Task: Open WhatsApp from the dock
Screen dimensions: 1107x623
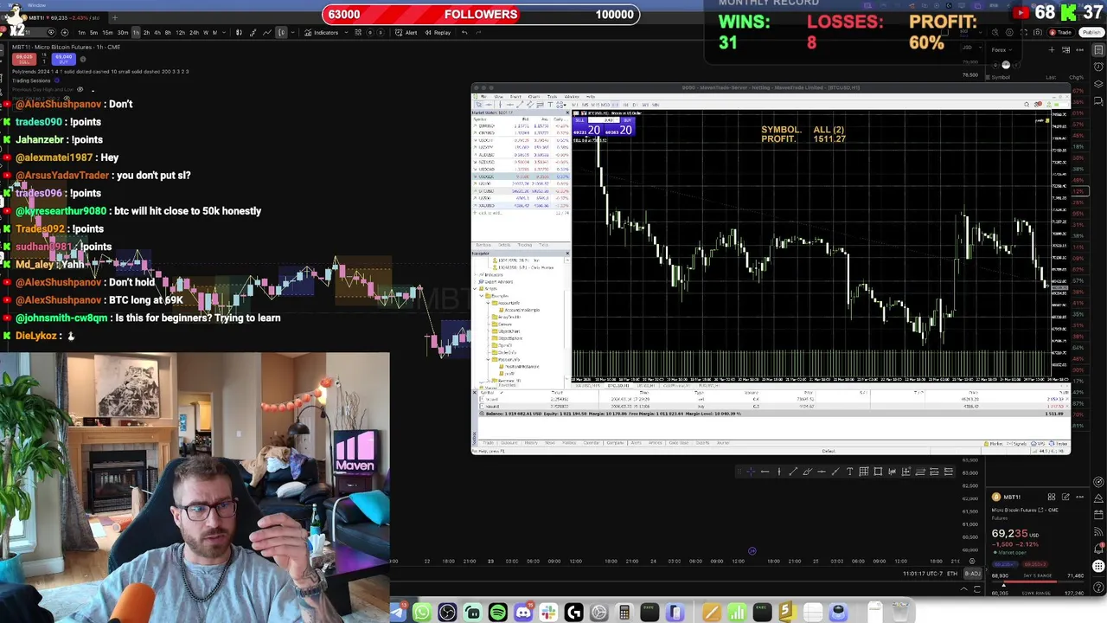Action: pos(422,613)
